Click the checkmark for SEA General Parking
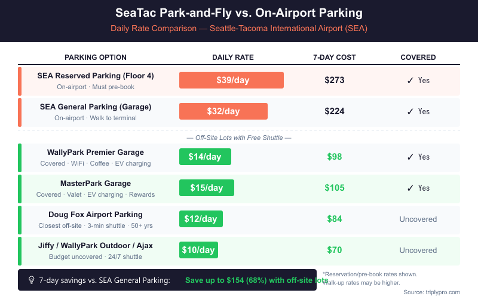The height and width of the screenshot is (299, 478). click(410, 111)
